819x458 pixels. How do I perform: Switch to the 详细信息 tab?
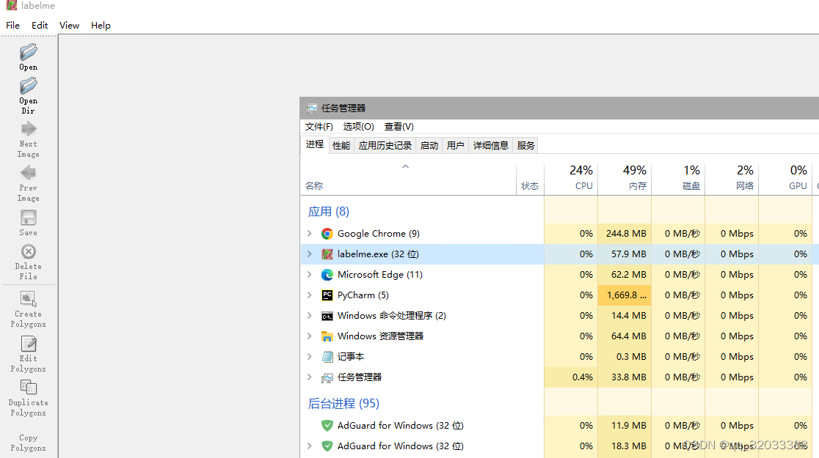click(490, 146)
